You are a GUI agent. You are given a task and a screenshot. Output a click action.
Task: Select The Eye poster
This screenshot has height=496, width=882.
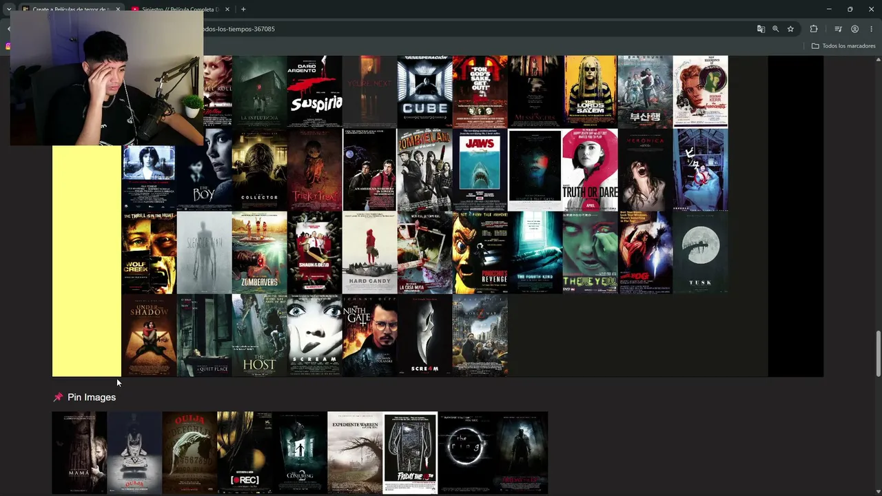click(x=590, y=253)
